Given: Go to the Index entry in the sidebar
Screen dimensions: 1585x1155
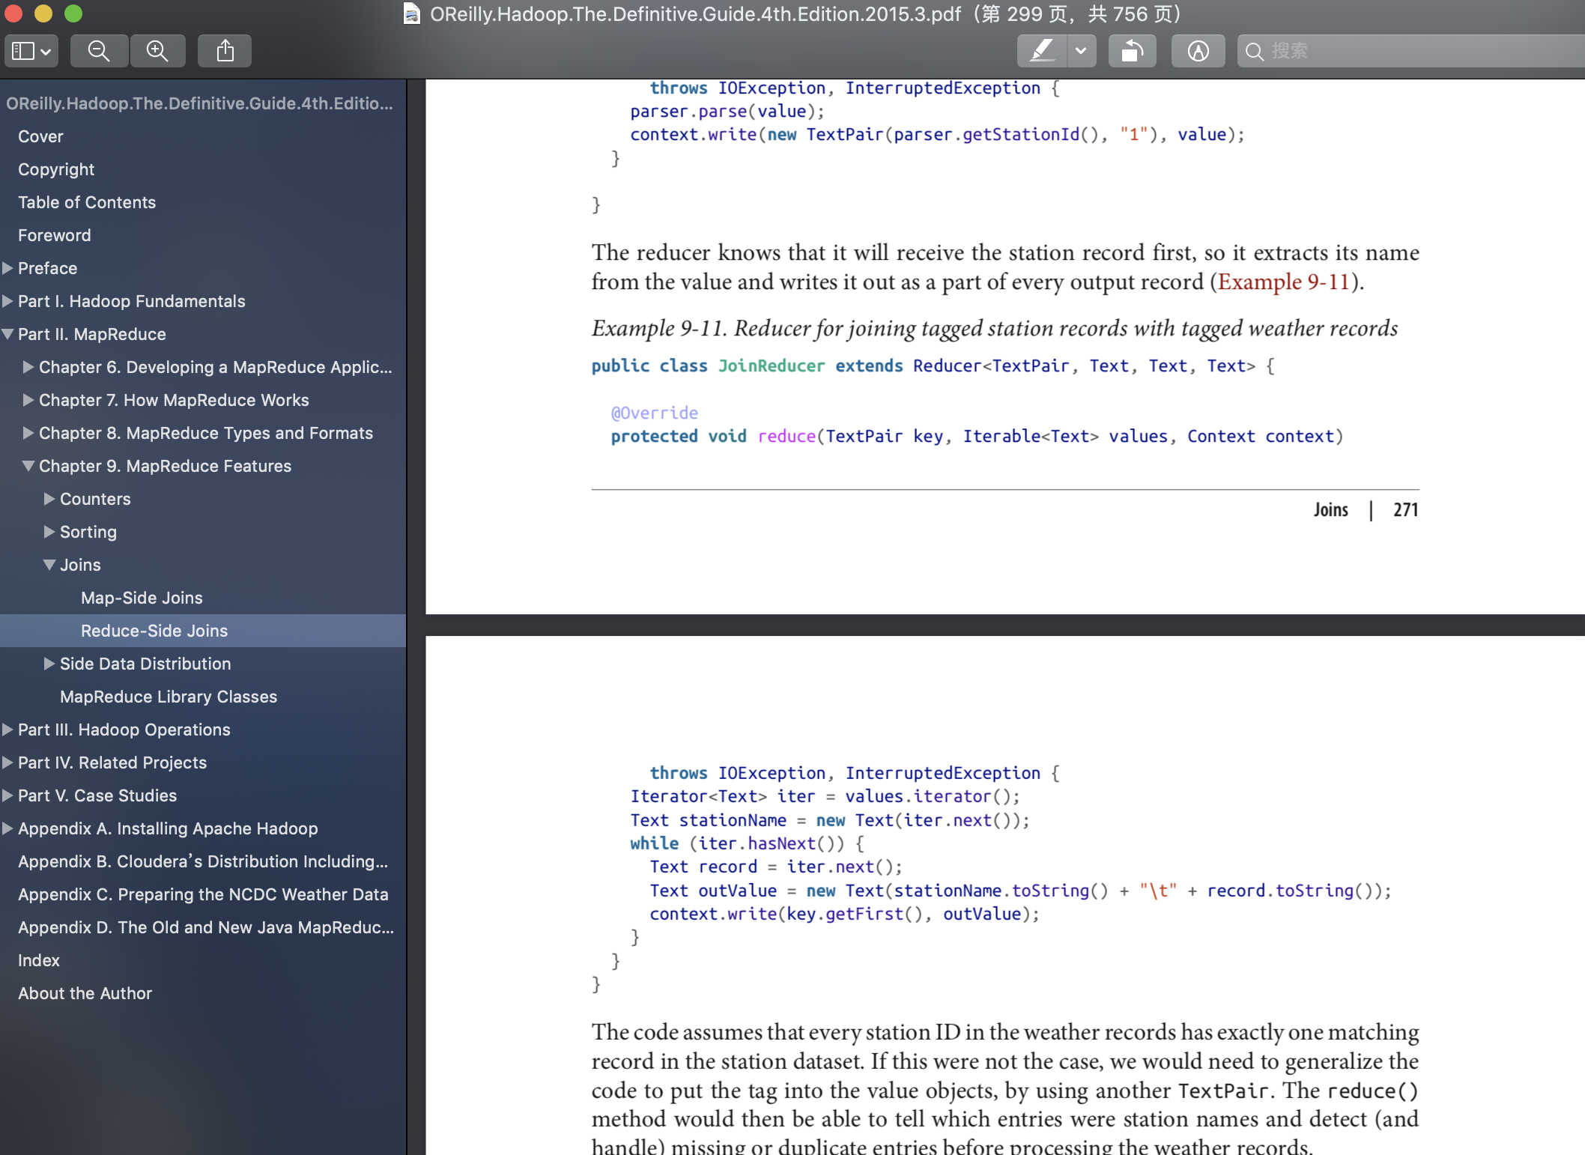Looking at the screenshot, I should [x=39, y=960].
